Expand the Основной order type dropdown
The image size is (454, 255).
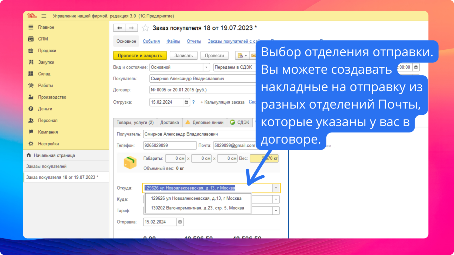tap(206, 67)
